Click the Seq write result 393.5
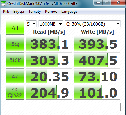This screenshot has width=126, height=115. click(97, 43)
